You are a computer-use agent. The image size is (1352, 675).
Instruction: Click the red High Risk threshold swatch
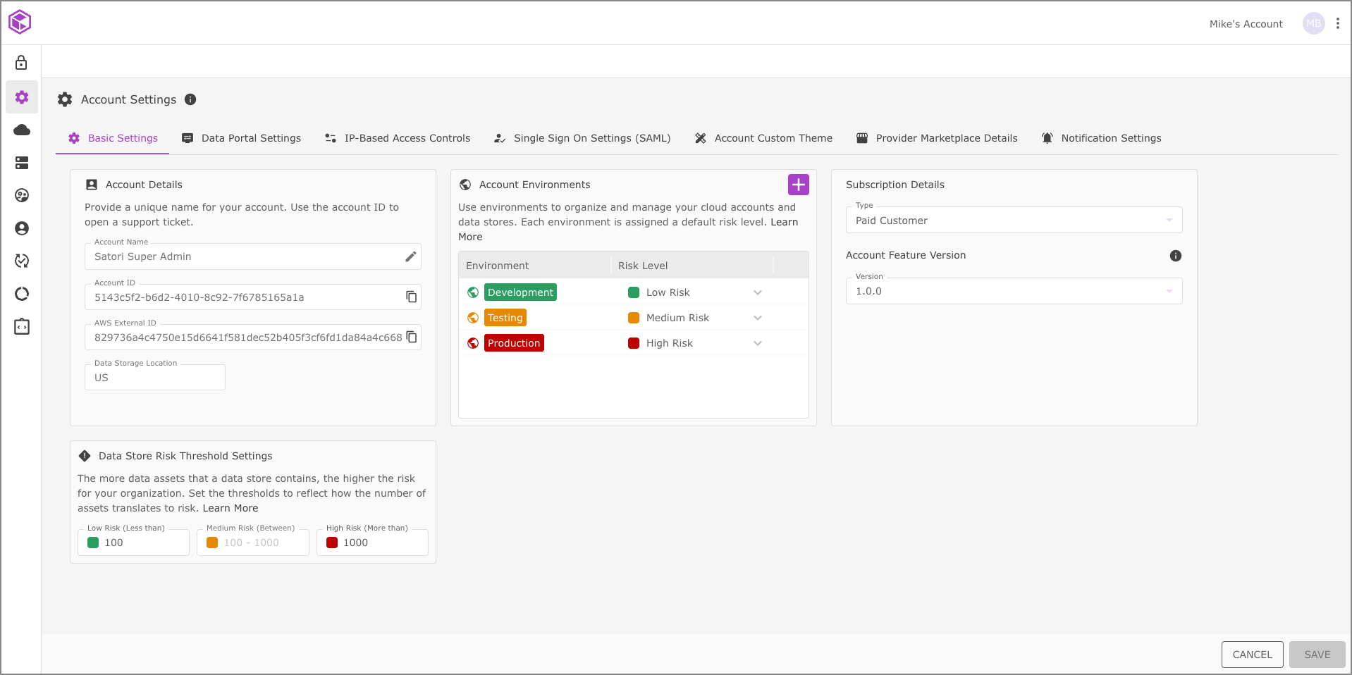(x=332, y=543)
